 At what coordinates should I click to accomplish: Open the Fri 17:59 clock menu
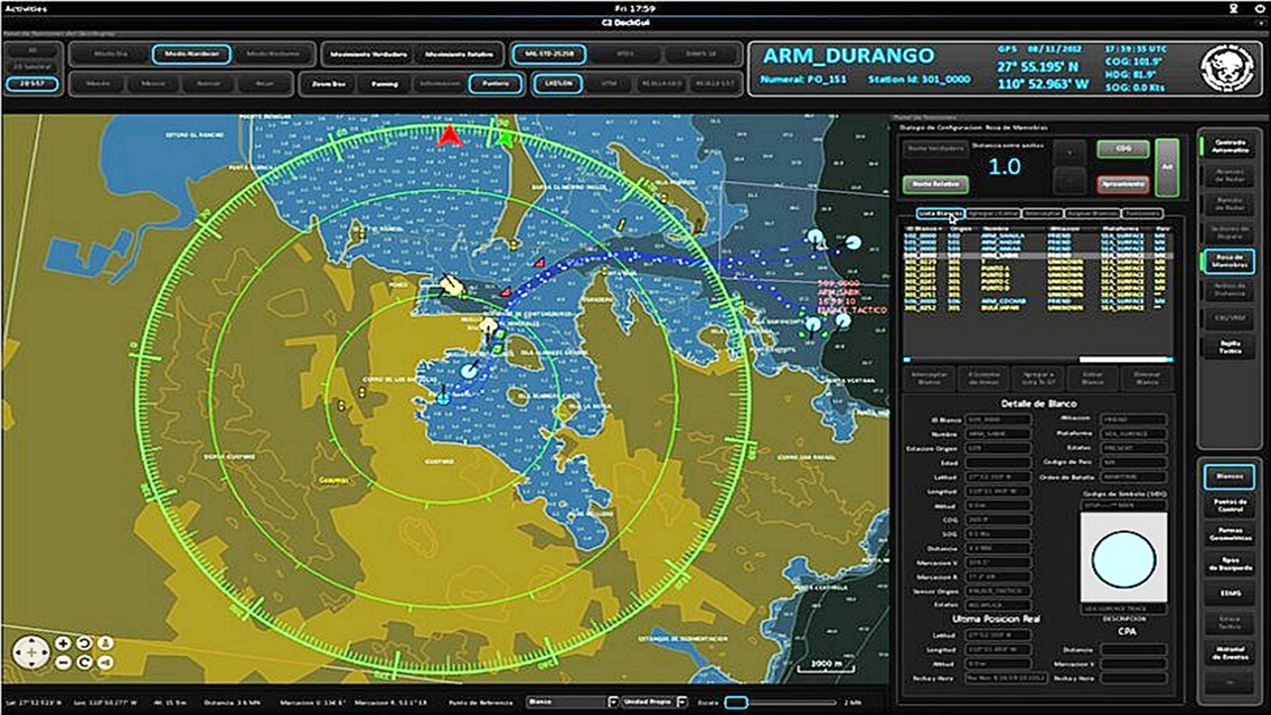tap(635, 9)
